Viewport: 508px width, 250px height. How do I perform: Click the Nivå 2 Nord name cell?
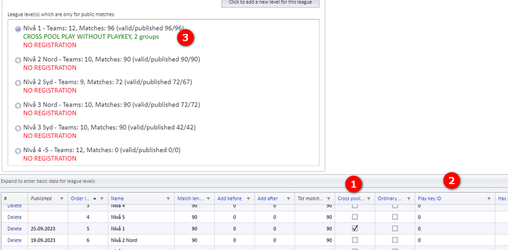click(141, 240)
